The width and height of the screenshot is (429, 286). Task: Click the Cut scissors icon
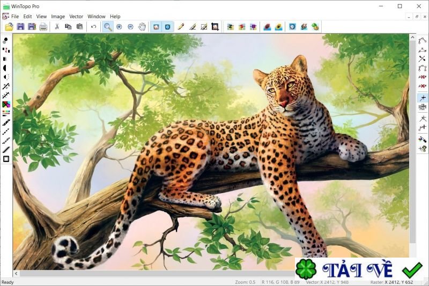57,26
